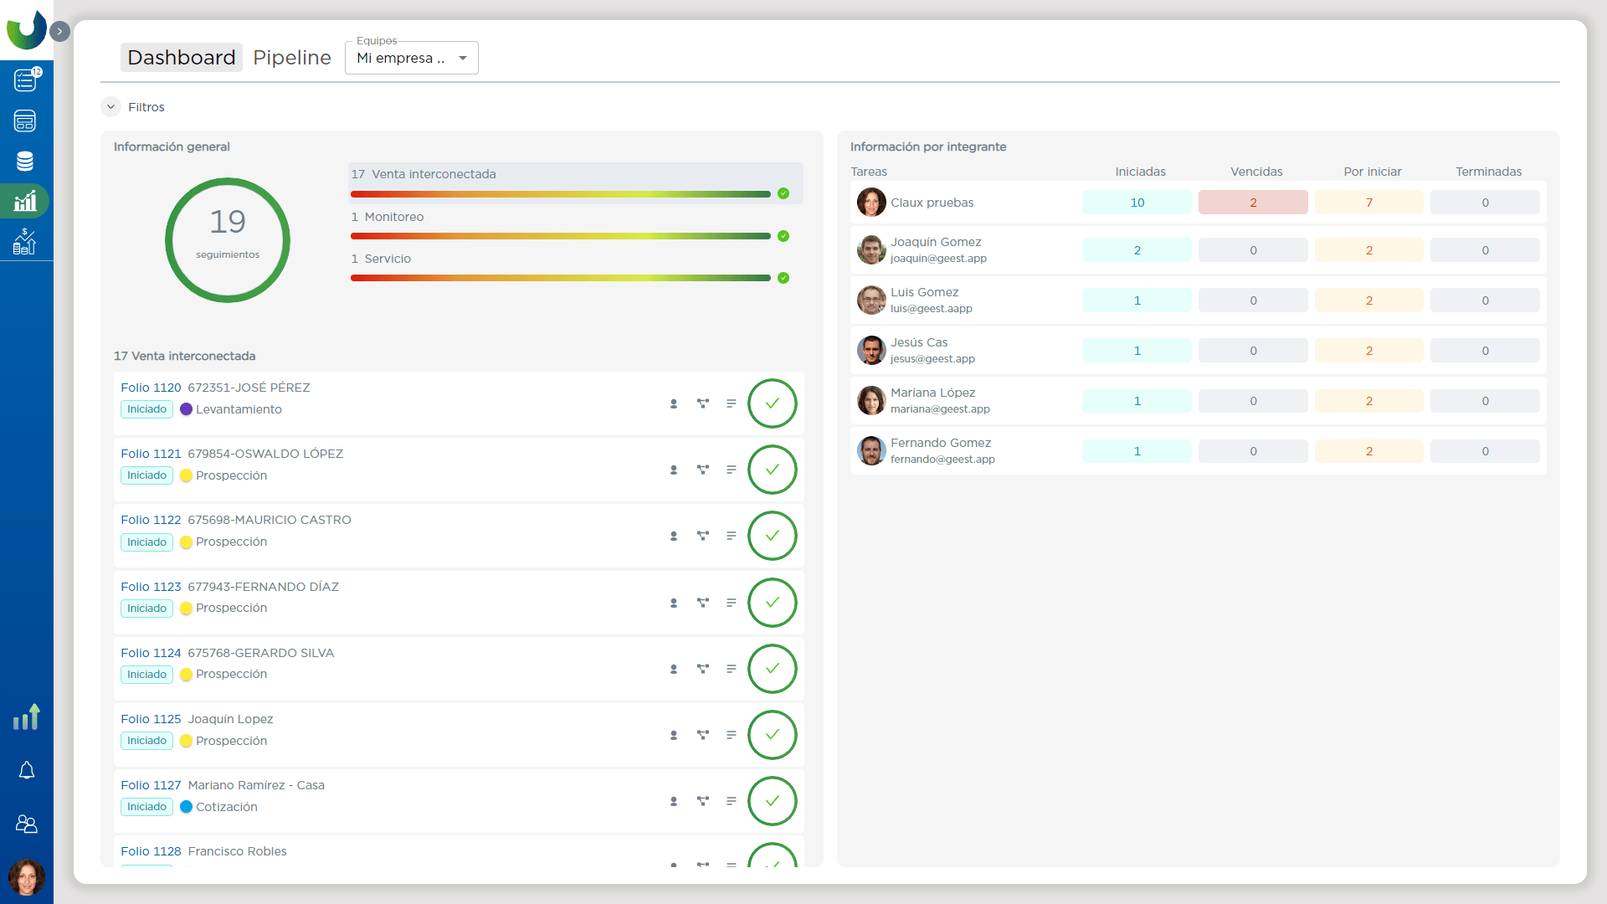The width and height of the screenshot is (1607, 904).
Task: Click the green growth bars sidebar icon
Action: (27, 717)
